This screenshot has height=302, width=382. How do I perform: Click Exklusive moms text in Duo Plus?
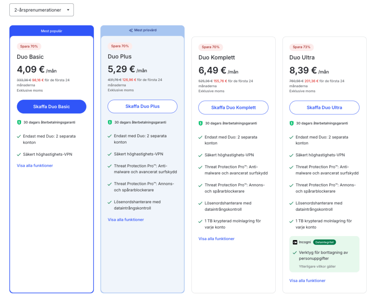point(120,90)
